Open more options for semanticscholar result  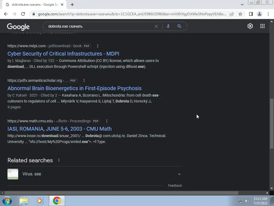point(84,80)
